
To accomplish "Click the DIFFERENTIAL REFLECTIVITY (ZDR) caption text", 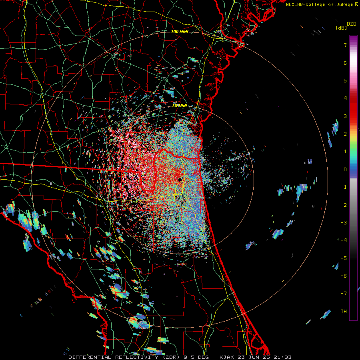I will pyautogui.click(x=125, y=357).
